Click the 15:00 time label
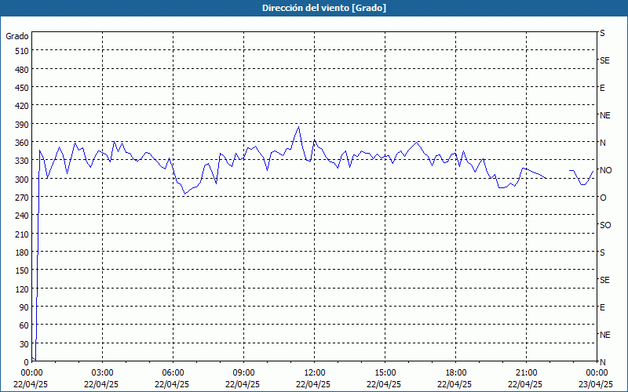The width and height of the screenshot is (628, 392). click(x=385, y=373)
